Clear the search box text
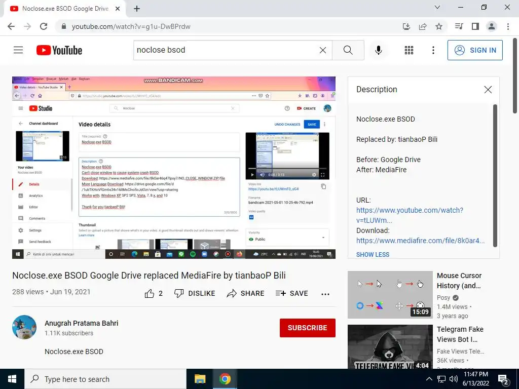The height and width of the screenshot is (389, 519). (x=323, y=50)
